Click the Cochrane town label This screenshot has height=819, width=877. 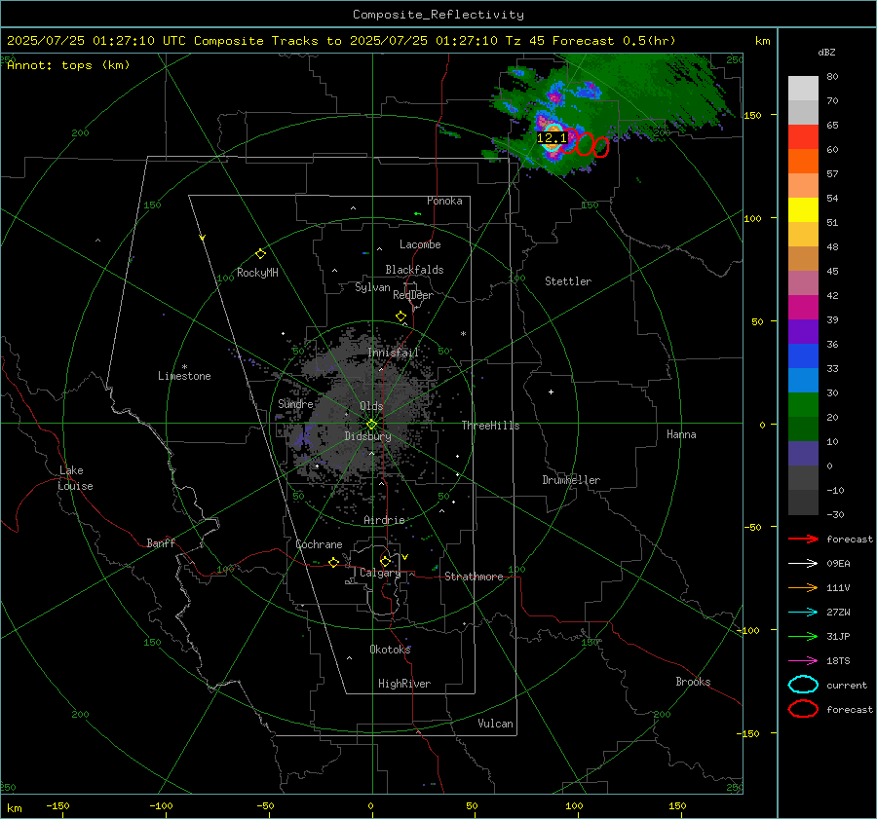click(319, 544)
